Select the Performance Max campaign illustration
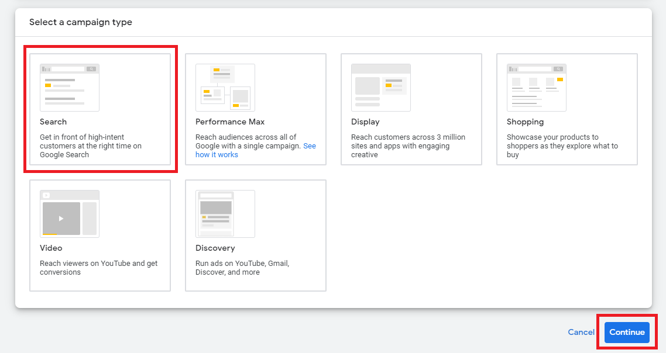 click(225, 88)
